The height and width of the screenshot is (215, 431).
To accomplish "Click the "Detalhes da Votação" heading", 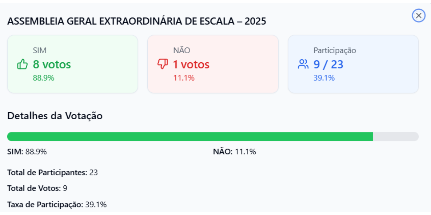I will tap(55, 116).
